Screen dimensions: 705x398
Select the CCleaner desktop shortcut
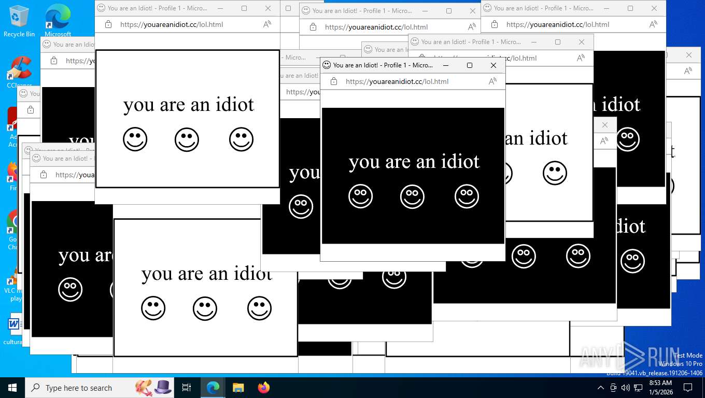click(x=19, y=72)
